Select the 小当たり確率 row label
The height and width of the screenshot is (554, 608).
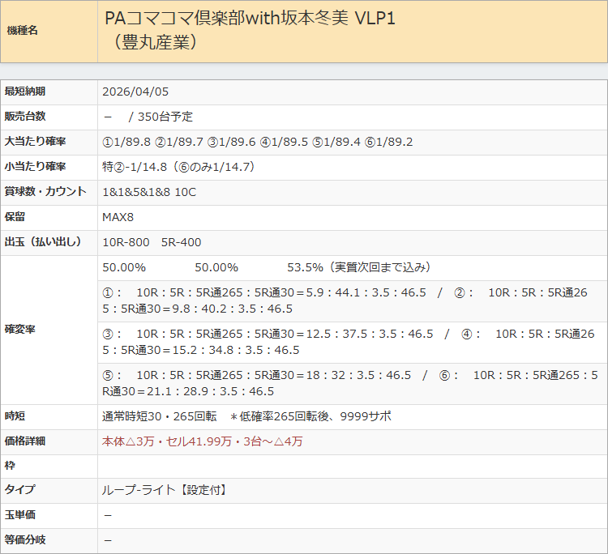35,167
